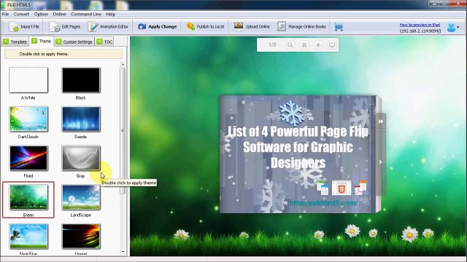Open the user account icon dropdown
The height and width of the screenshot is (262, 467).
453,27
